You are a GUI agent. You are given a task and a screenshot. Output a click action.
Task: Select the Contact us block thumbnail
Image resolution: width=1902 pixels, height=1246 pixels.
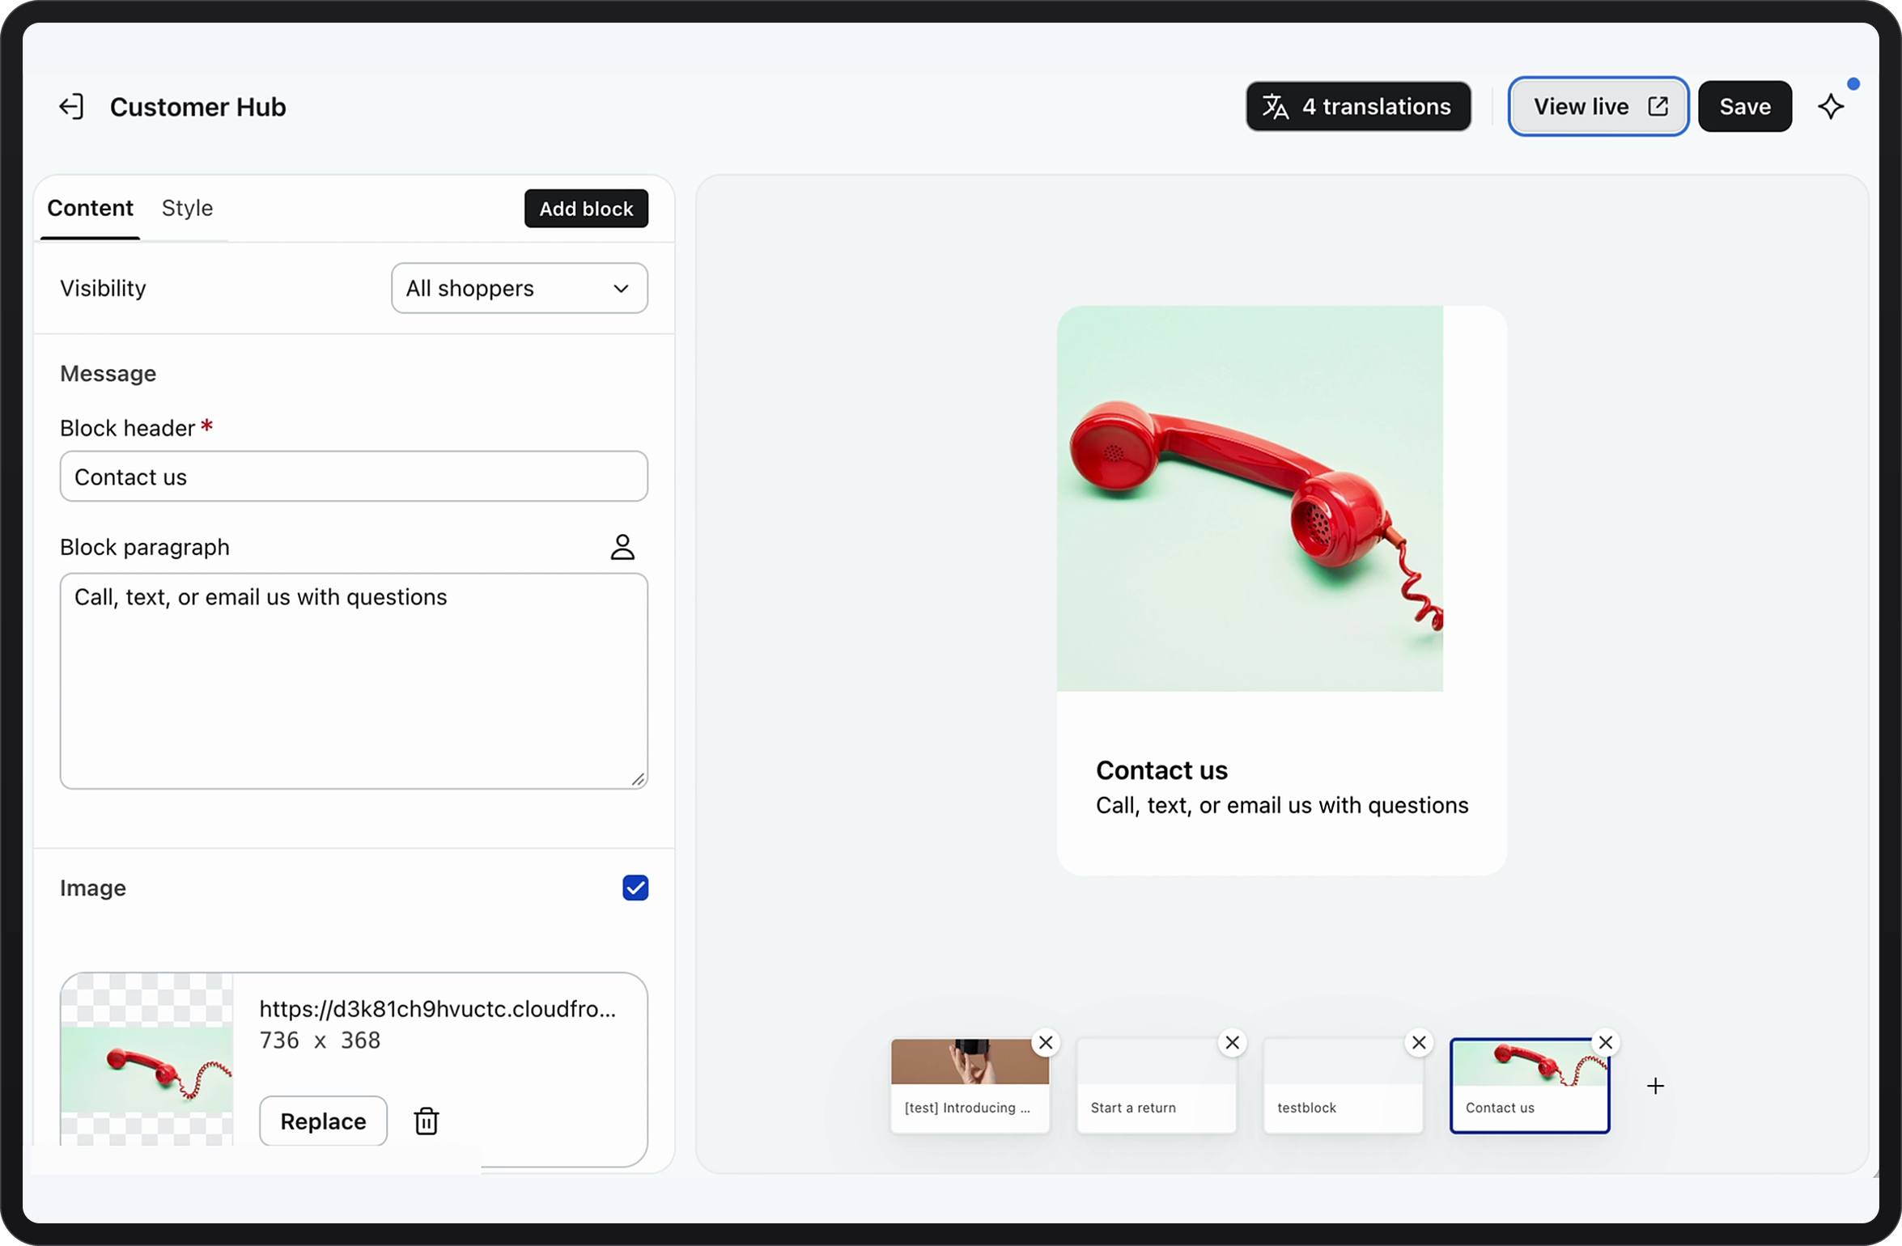1529,1085
